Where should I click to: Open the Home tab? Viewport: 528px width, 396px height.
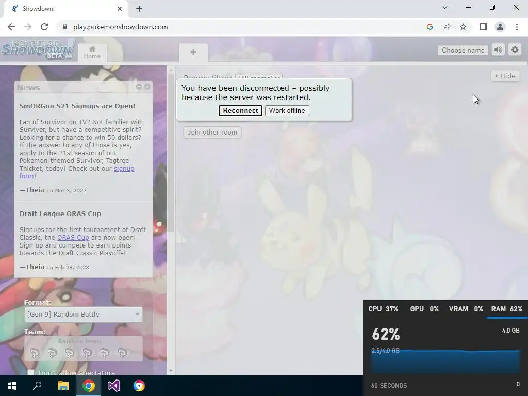[x=92, y=53]
